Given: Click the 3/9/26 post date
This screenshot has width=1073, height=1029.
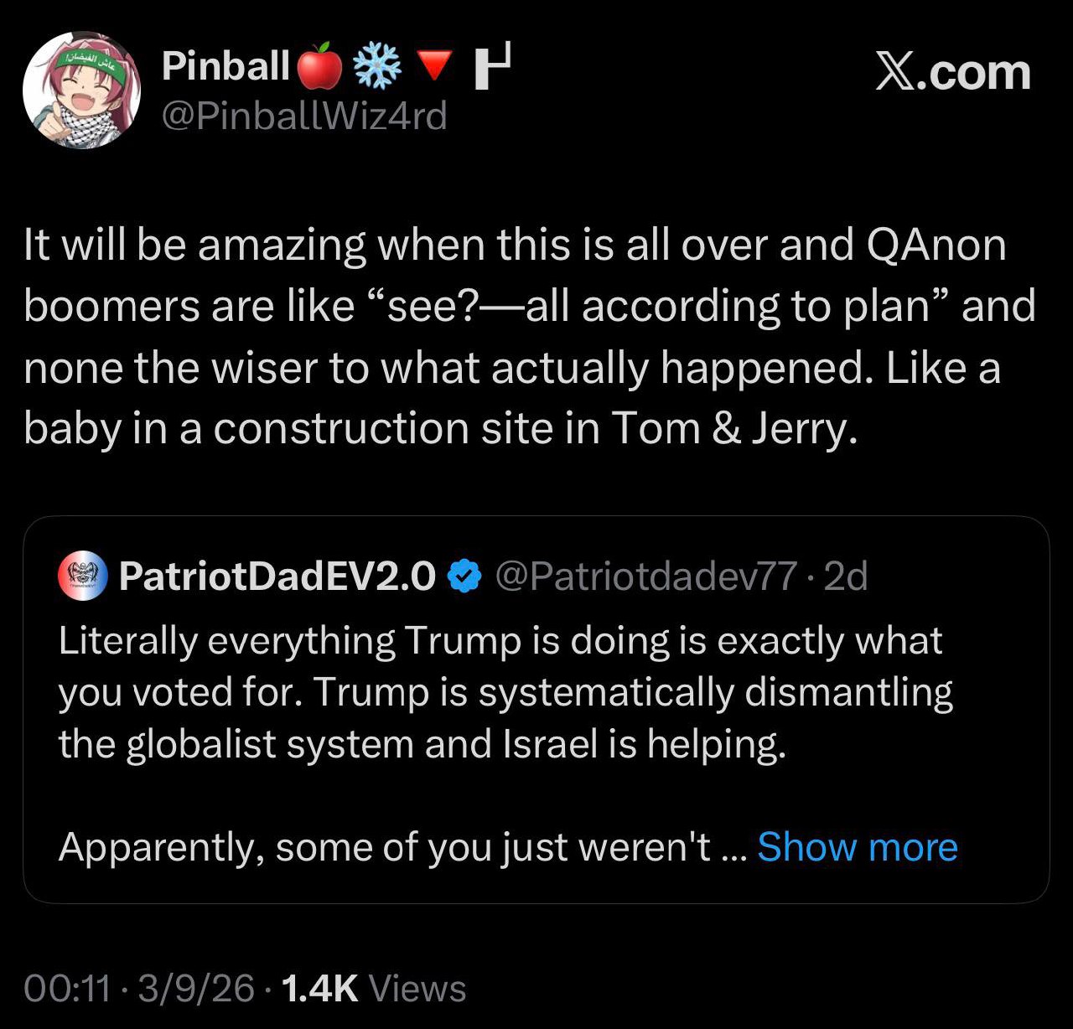Looking at the screenshot, I should click(196, 988).
